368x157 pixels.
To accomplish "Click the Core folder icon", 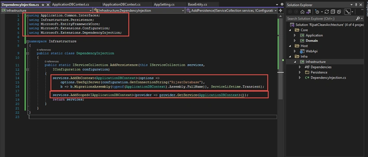I will click(297, 30).
